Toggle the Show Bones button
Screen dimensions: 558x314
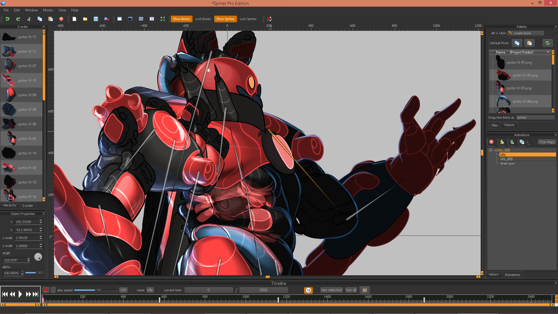(181, 19)
